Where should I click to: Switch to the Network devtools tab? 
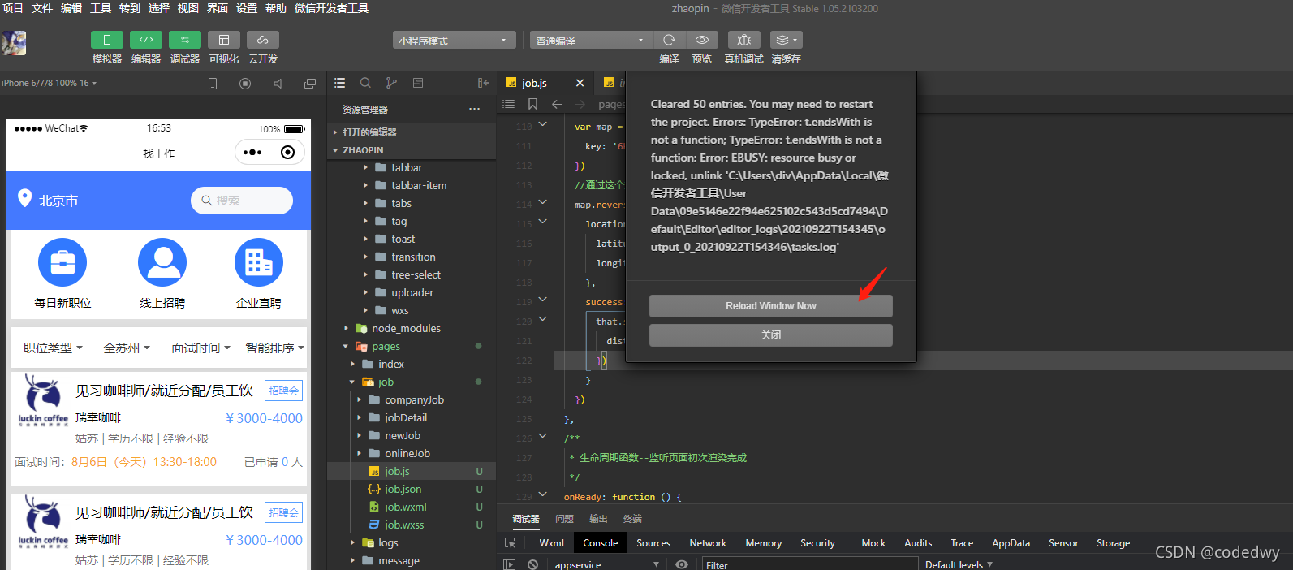click(708, 543)
